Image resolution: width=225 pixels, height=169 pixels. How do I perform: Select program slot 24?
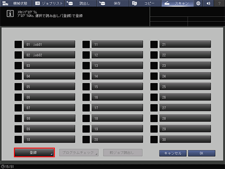(185, 76)
